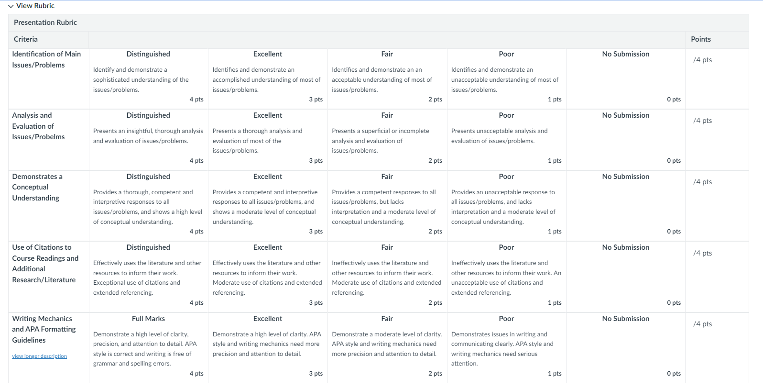Select No Submission for Identification of Main Issues

coord(626,78)
